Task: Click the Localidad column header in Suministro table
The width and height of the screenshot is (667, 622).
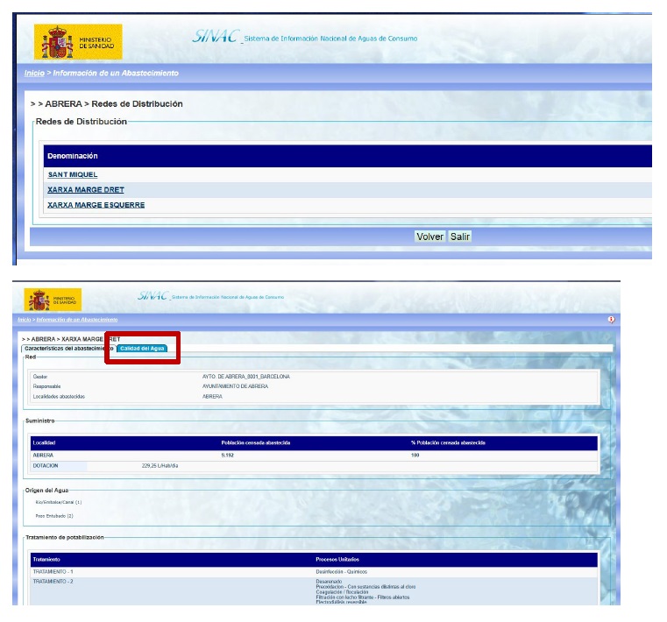Action: click(x=44, y=442)
